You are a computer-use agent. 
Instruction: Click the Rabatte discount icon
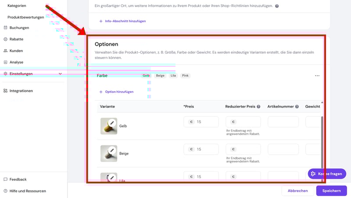5,39
